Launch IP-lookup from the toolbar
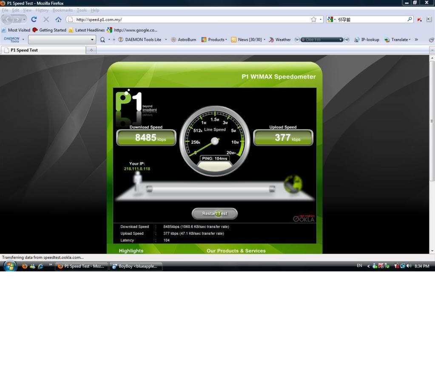This screenshot has height=365, width=435. point(367,39)
